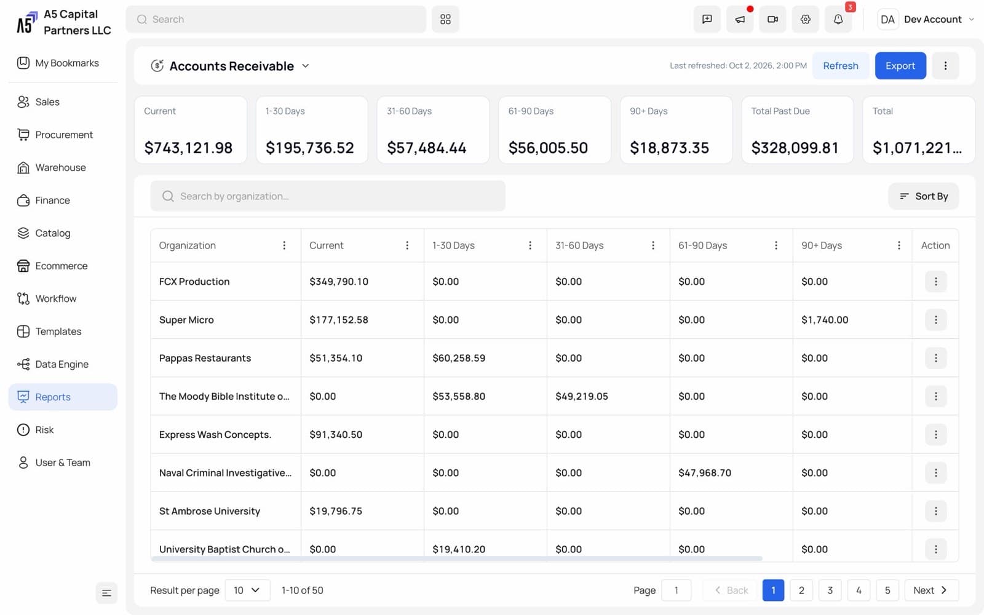984x615 pixels.
Task: Open settings gear icon in top bar
Action: pyautogui.click(x=805, y=19)
